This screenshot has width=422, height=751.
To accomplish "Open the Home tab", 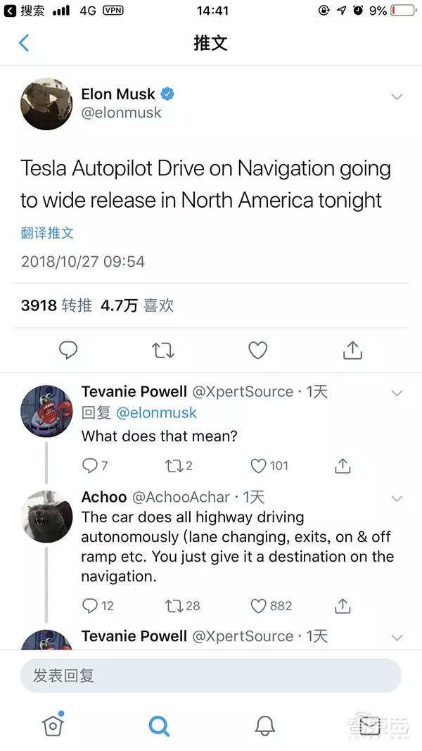I will coord(53,725).
